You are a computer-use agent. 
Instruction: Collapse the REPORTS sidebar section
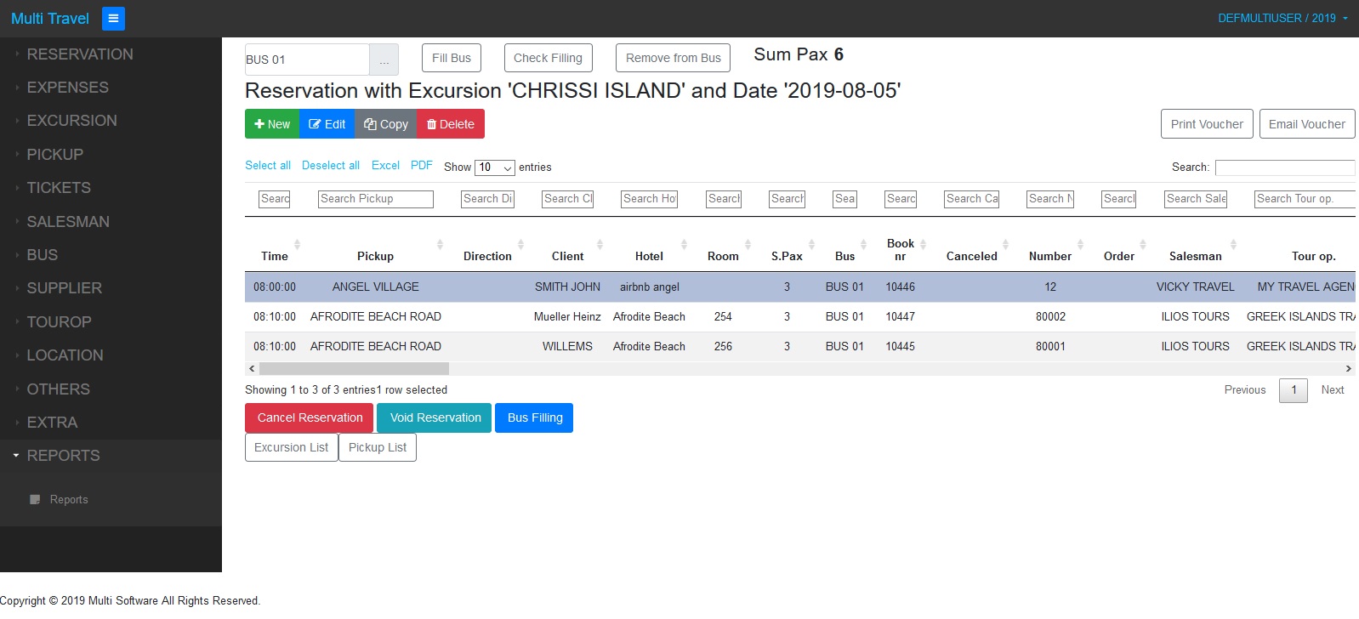point(63,456)
